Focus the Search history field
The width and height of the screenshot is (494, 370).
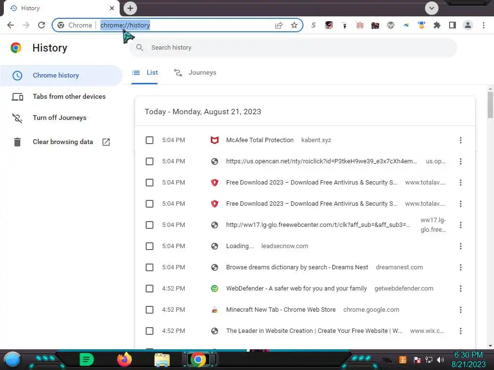point(293,48)
